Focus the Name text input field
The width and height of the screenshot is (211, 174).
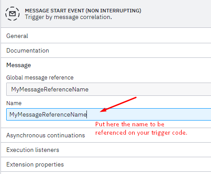click(109, 114)
